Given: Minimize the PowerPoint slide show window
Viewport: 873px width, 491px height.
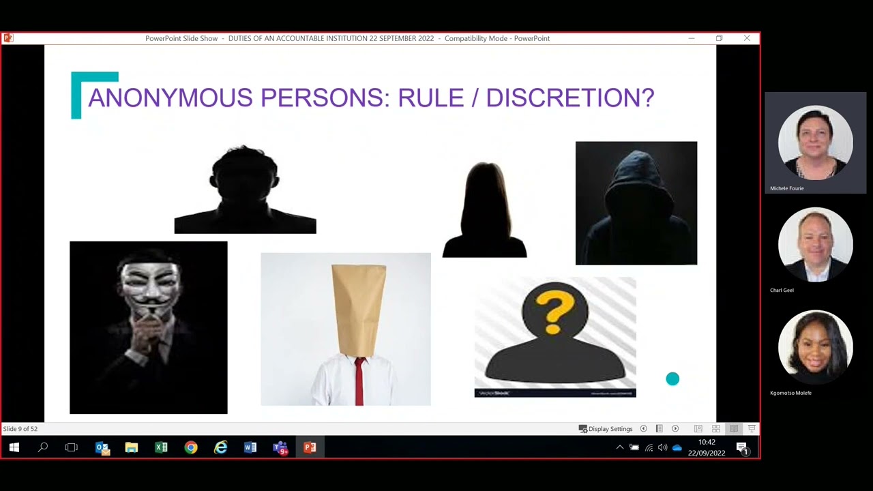Looking at the screenshot, I should [691, 38].
